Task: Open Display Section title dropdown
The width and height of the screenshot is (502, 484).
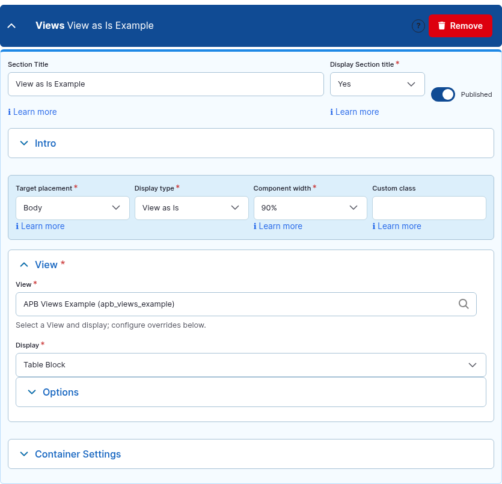Action: coord(377,84)
